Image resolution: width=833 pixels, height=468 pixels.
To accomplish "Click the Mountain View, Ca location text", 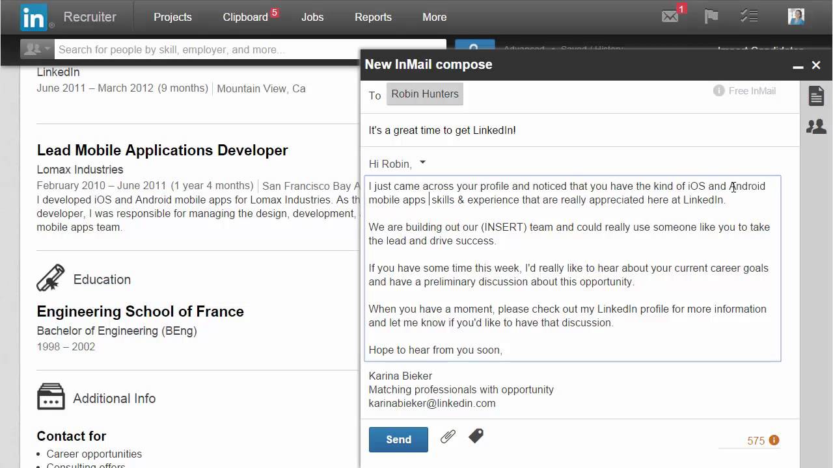I will (261, 88).
